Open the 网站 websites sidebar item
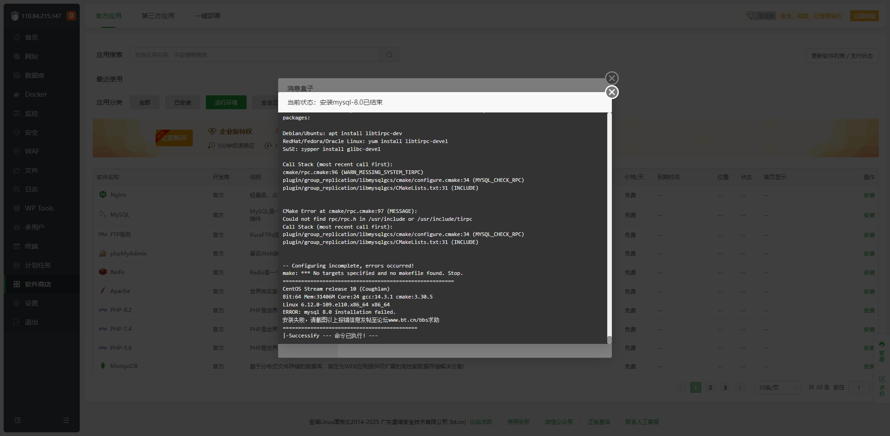Viewport: 890px width, 436px height. [x=42, y=56]
